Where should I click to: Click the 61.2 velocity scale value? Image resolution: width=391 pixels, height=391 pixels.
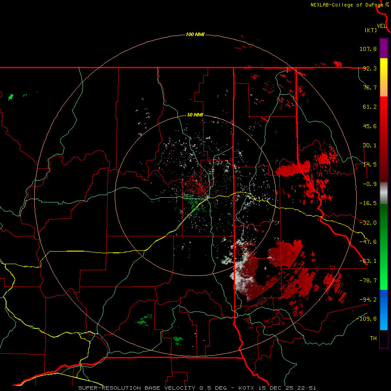[x=370, y=107]
